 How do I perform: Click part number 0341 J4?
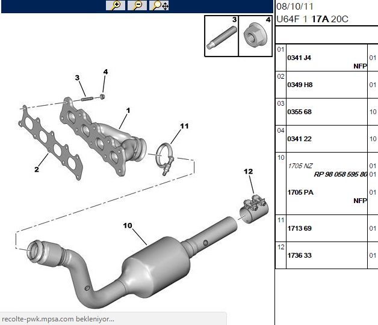pyautogui.click(x=299, y=58)
